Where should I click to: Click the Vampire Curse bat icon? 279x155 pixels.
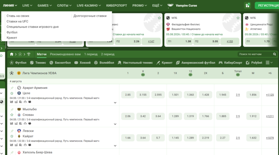[x=170, y=5]
